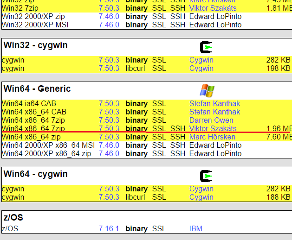Click the "Win64 - Generic" section heading
This screenshot has width=292, height=240.
point(37,88)
